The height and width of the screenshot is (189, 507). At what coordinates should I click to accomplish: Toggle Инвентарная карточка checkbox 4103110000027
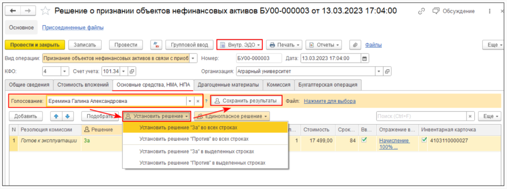[x=424, y=140]
